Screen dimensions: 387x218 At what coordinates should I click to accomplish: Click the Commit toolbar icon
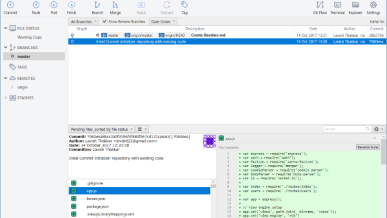[10, 5]
